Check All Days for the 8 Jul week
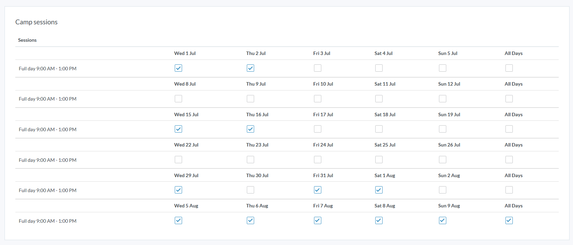The height and width of the screenshot is (245, 573). pos(509,99)
